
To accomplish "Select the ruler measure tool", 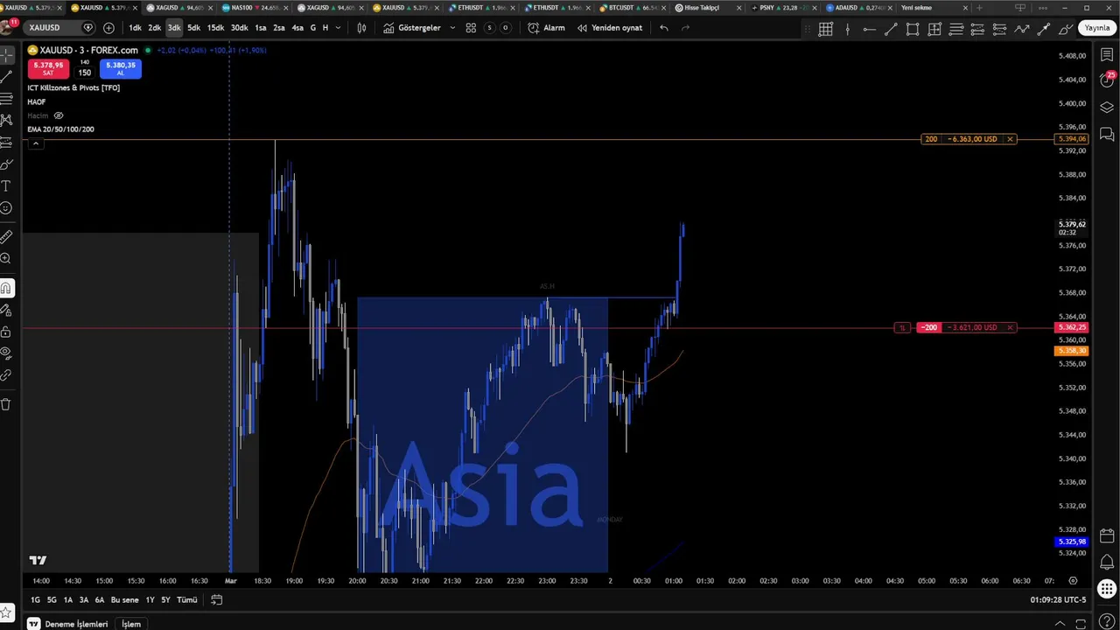I will pyautogui.click(x=6, y=236).
